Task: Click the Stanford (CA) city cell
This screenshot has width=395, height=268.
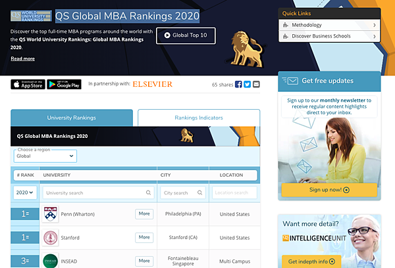Action: pos(183,238)
